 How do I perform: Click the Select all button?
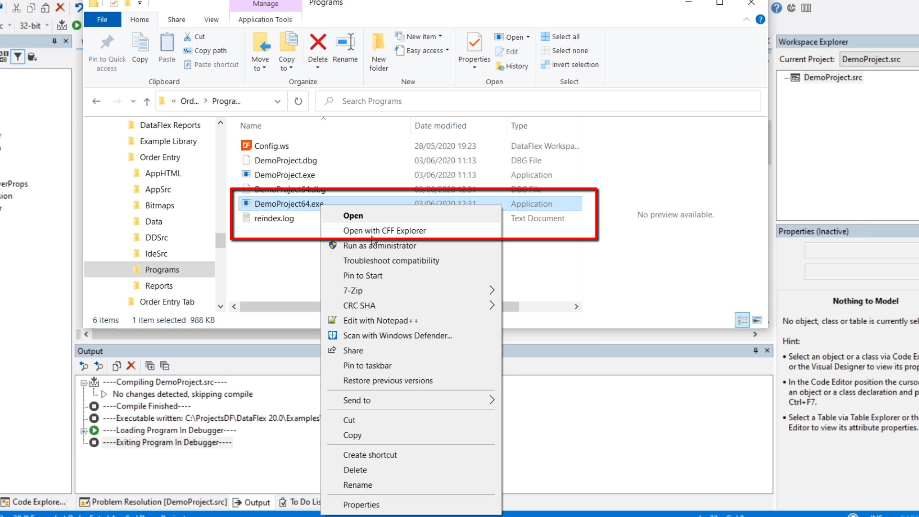tap(565, 36)
